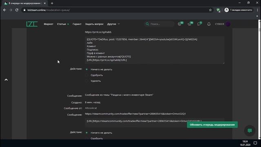The height and width of the screenshot is (147, 261).
Task: Click the tradeoffer URL message textarea
Action: pyautogui.click(x=155, y=122)
